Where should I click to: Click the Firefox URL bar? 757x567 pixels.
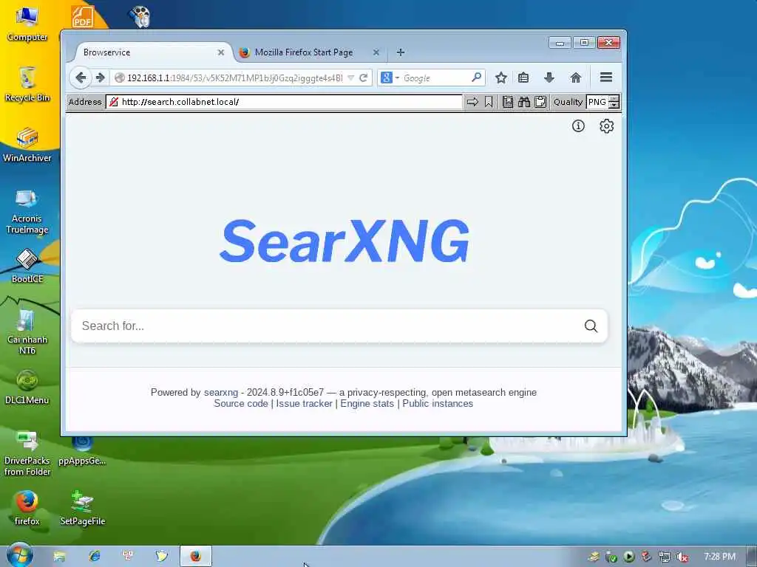click(234, 78)
